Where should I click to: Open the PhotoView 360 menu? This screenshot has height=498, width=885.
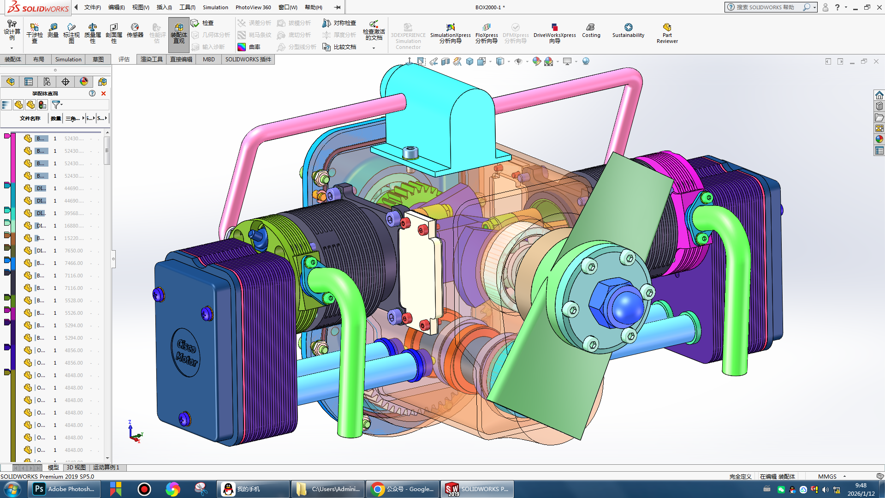point(253,7)
